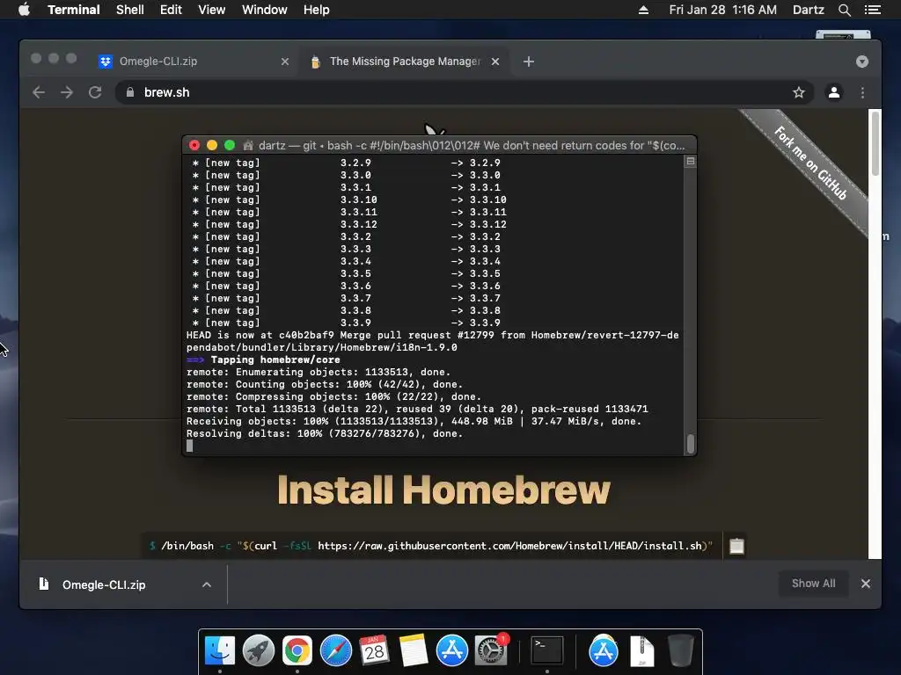Open the tab search dropdown in Chrome
Screen dimensions: 901x675
coord(862,62)
